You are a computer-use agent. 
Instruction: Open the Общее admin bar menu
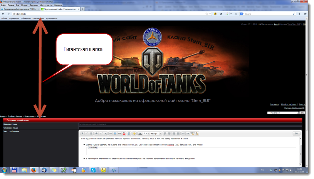click(4, 18)
